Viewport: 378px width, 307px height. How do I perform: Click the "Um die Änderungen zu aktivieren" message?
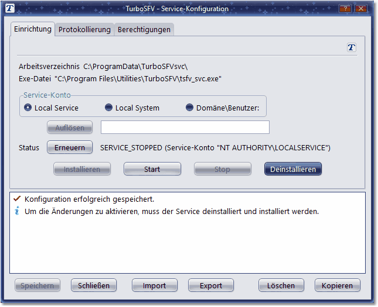tap(172, 211)
